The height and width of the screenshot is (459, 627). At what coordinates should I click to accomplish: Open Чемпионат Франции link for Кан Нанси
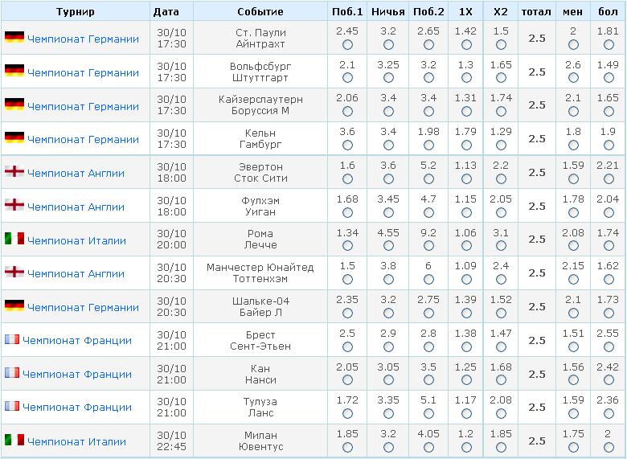[77, 375]
